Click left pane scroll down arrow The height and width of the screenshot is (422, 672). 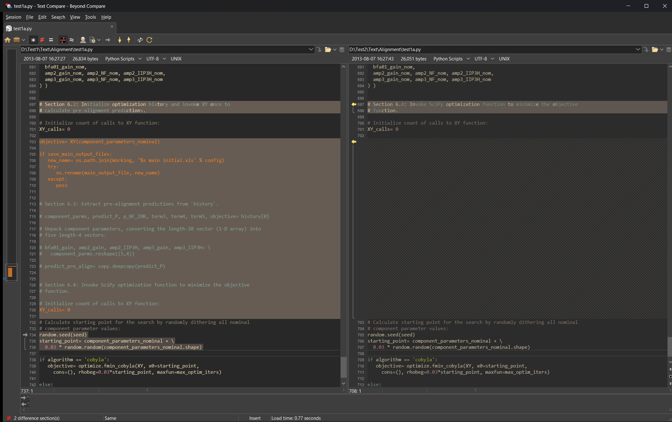tap(343, 383)
